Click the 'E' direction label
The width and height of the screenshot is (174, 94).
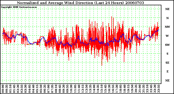pos(167,71)
